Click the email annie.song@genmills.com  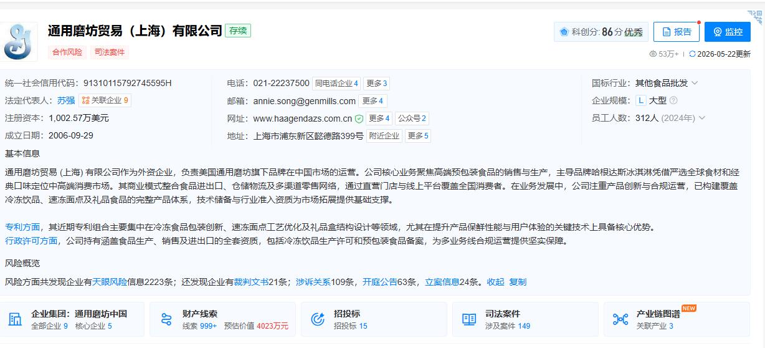pyautogui.click(x=304, y=101)
